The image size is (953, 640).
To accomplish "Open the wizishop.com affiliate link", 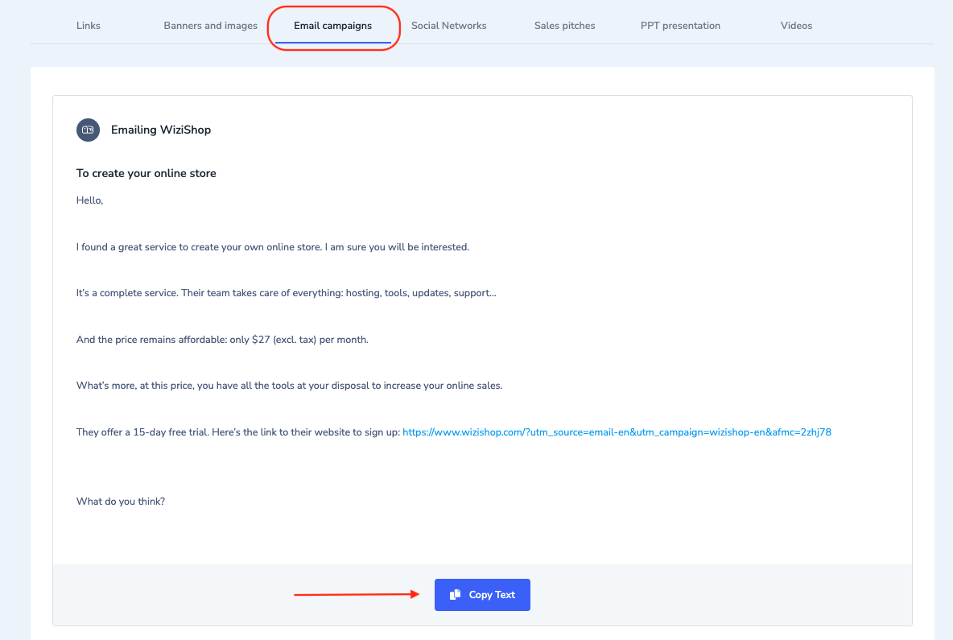I will tap(617, 432).
